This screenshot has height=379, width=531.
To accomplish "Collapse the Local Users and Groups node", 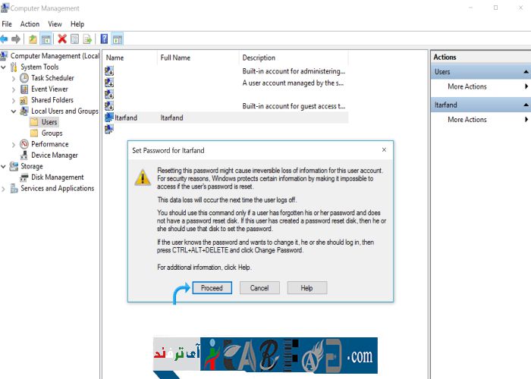I will (14, 111).
